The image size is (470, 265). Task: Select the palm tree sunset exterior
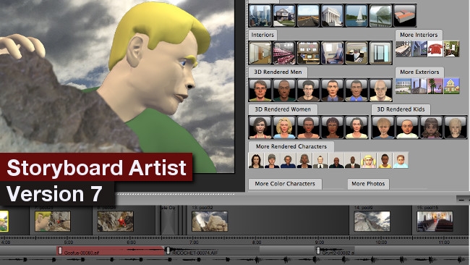(435, 86)
